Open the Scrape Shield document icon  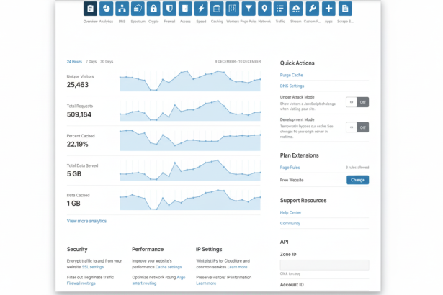point(345,9)
